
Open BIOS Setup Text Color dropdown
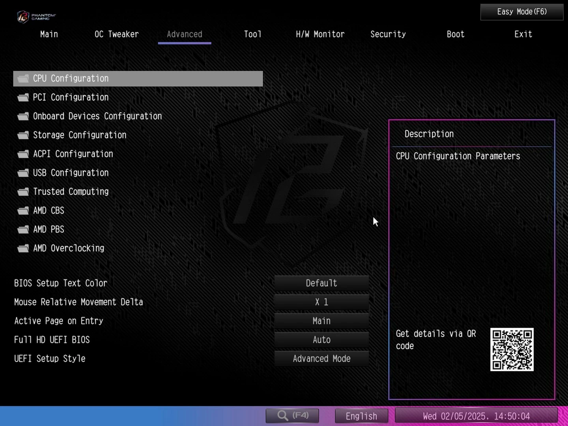pyautogui.click(x=321, y=283)
